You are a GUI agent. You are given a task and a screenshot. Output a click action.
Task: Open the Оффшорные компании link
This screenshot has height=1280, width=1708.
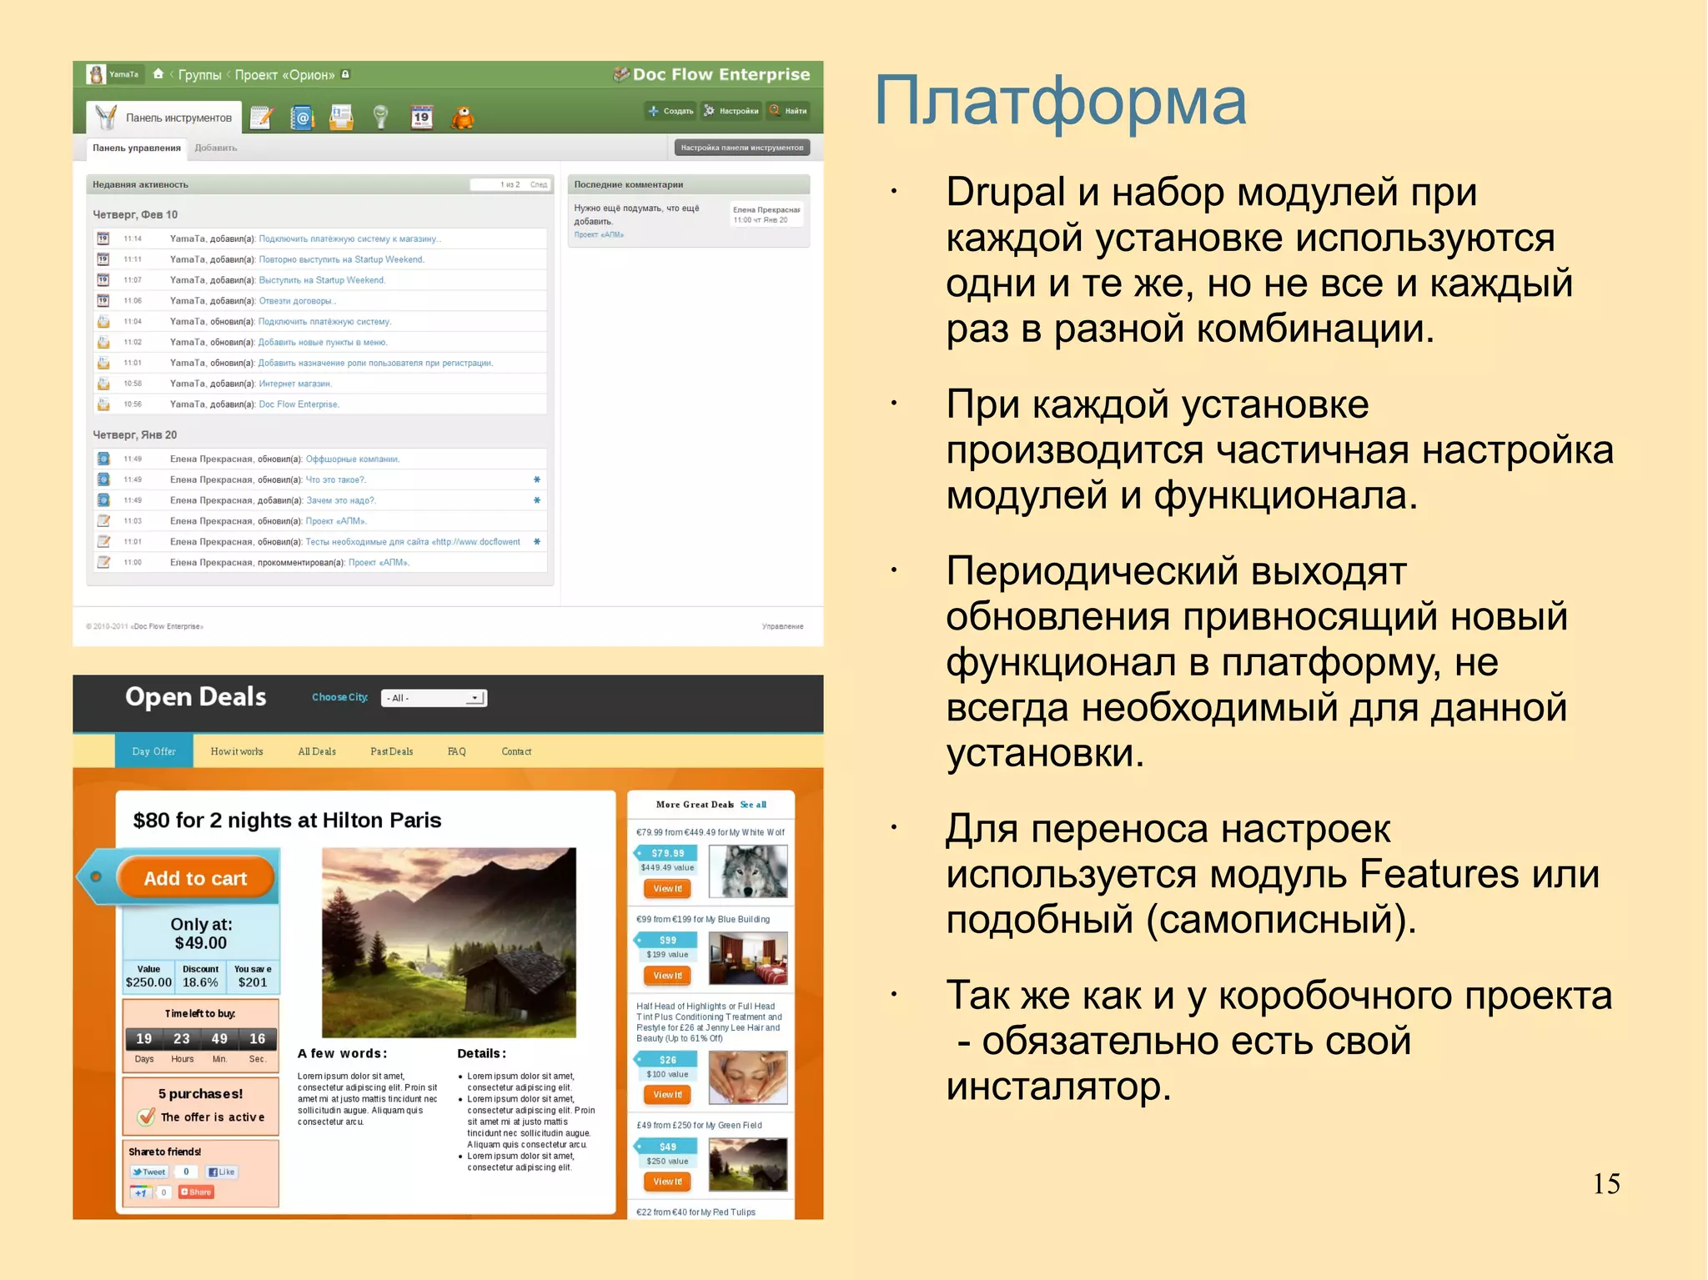click(353, 459)
